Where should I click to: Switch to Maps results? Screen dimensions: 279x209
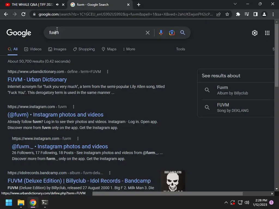109,49
